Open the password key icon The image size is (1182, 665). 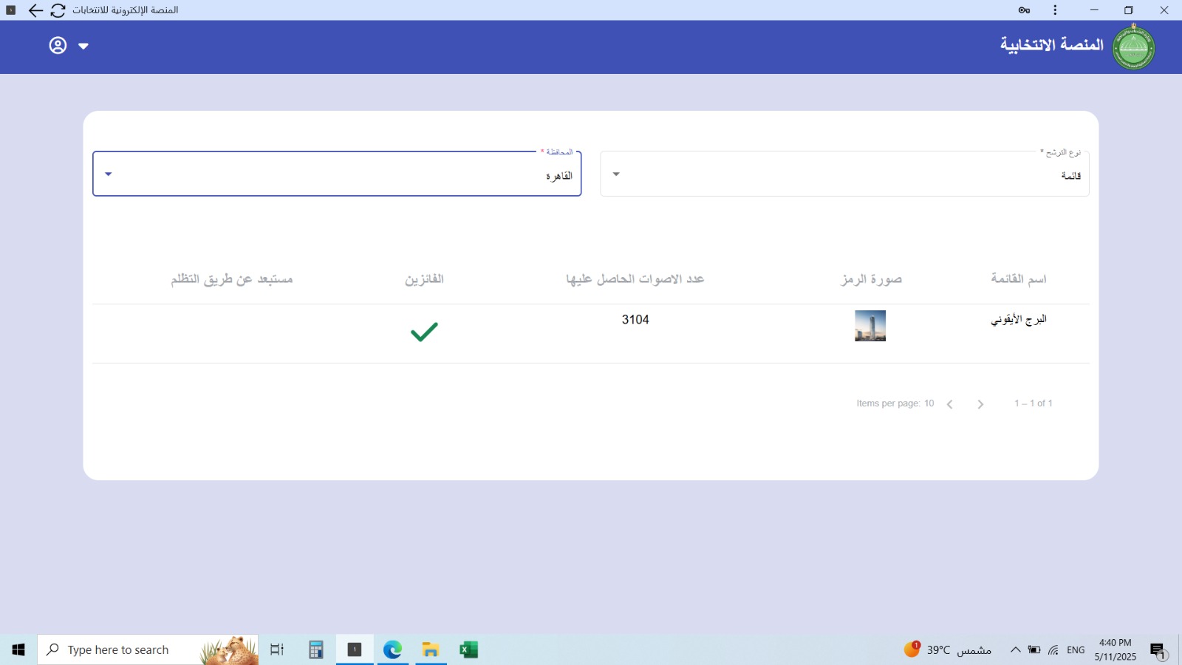click(x=1024, y=10)
